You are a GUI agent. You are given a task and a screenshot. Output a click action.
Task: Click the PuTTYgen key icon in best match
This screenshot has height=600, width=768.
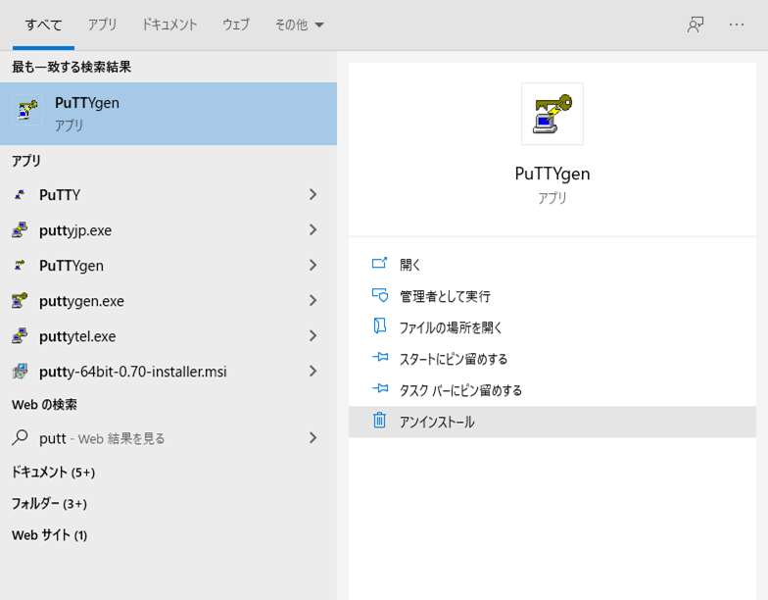click(27, 110)
